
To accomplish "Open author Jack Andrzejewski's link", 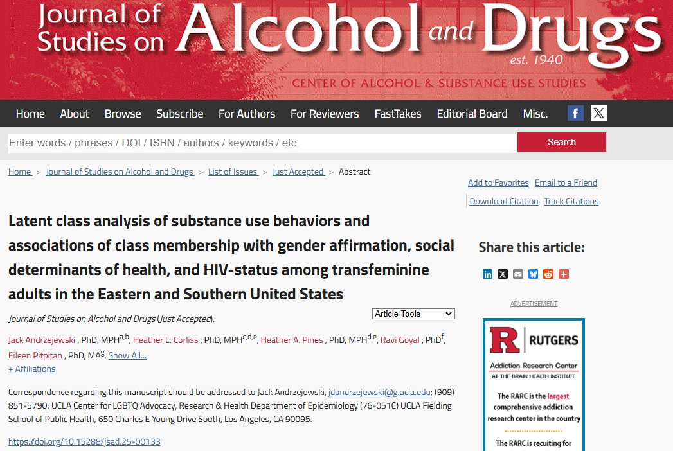I will click(42, 340).
